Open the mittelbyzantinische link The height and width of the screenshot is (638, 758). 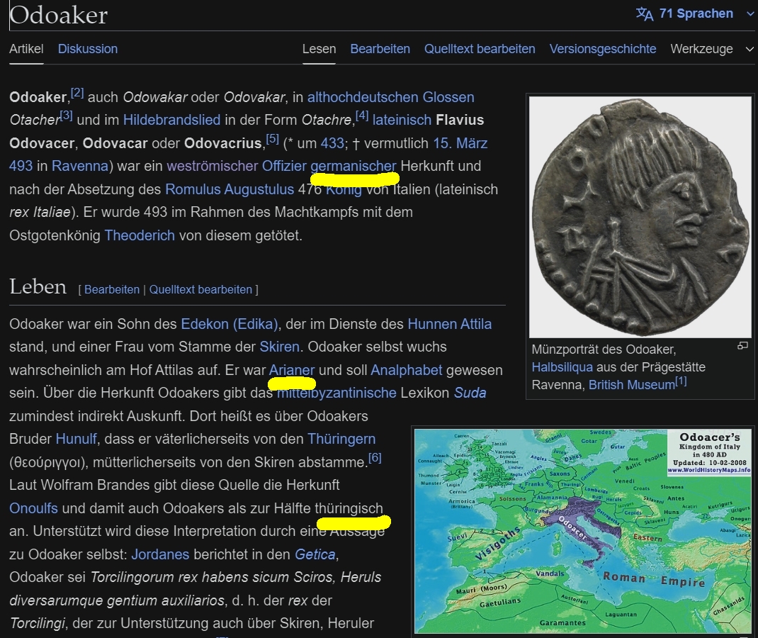pyautogui.click(x=336, y=393)
